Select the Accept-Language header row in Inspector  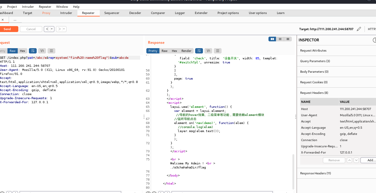pos(338,127)
